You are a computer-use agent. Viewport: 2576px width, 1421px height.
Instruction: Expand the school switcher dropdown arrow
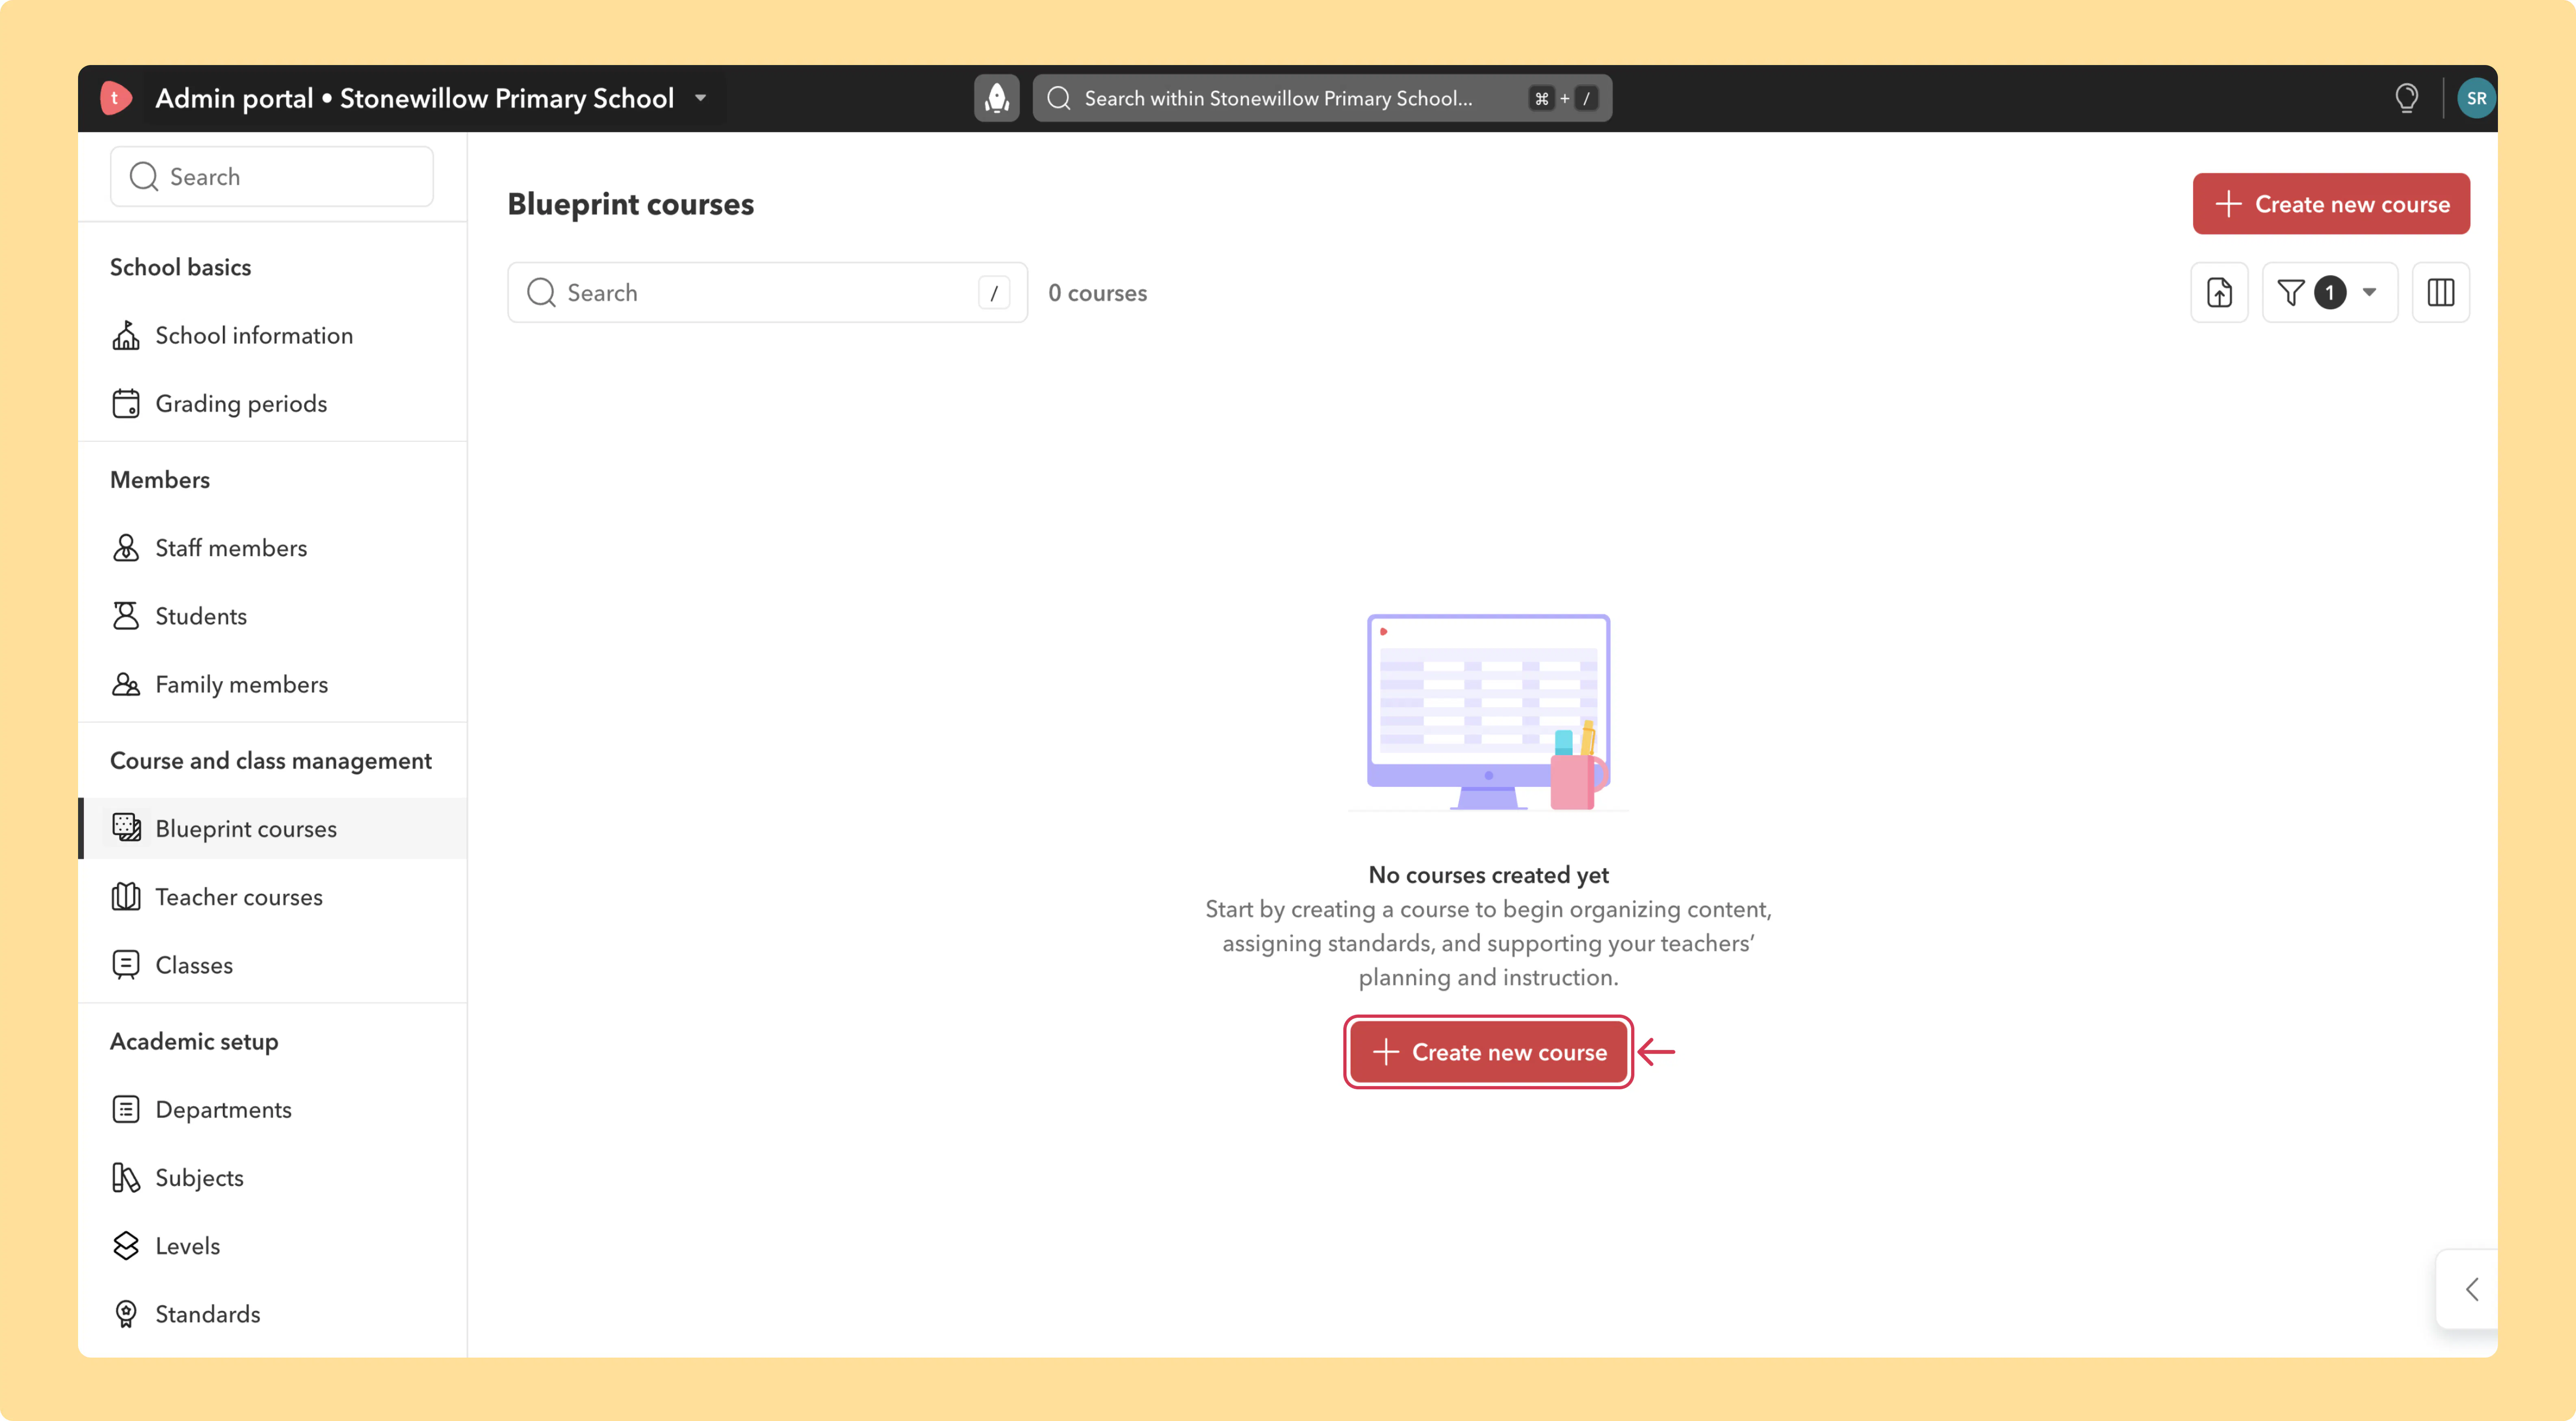[x=700, y=98]
